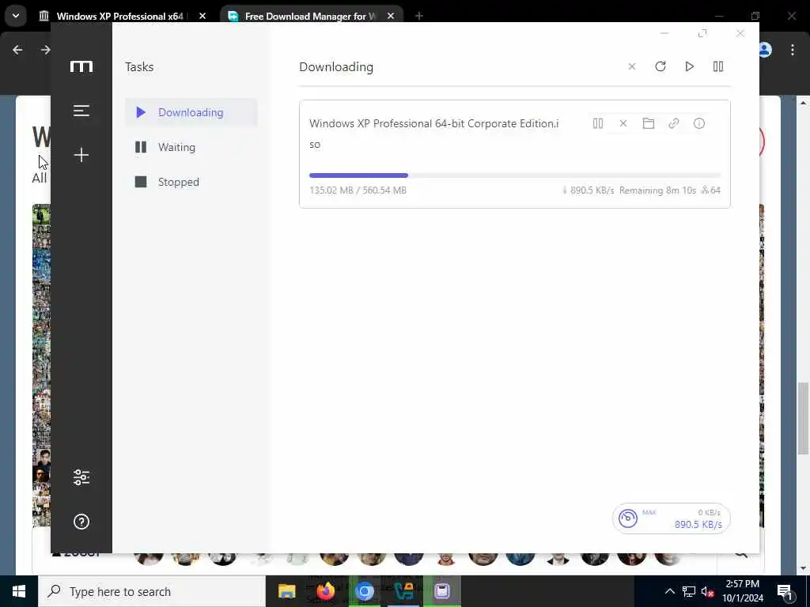Click the download progress bar
This screenshot has width=810, height=607.
click(x=514, y=175)
